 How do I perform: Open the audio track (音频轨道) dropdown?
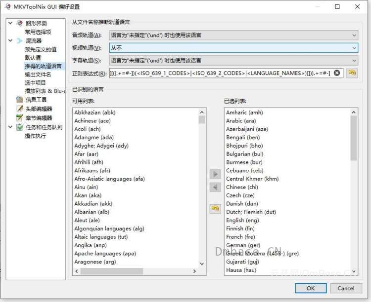[233, 35]
